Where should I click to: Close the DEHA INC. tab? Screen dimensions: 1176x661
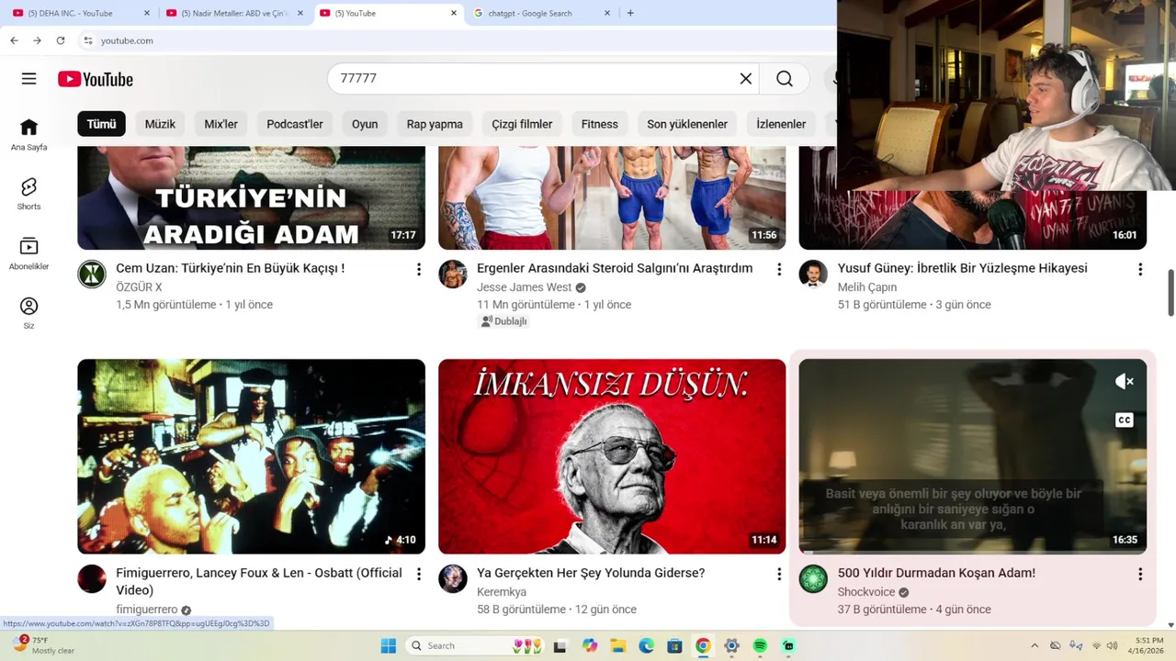[x=147, y=13]
